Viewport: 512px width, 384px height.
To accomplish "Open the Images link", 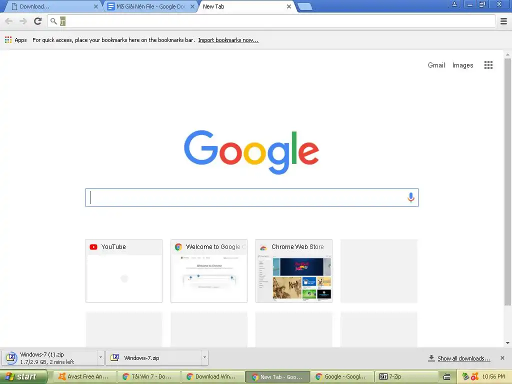I will tap(462, 65).
